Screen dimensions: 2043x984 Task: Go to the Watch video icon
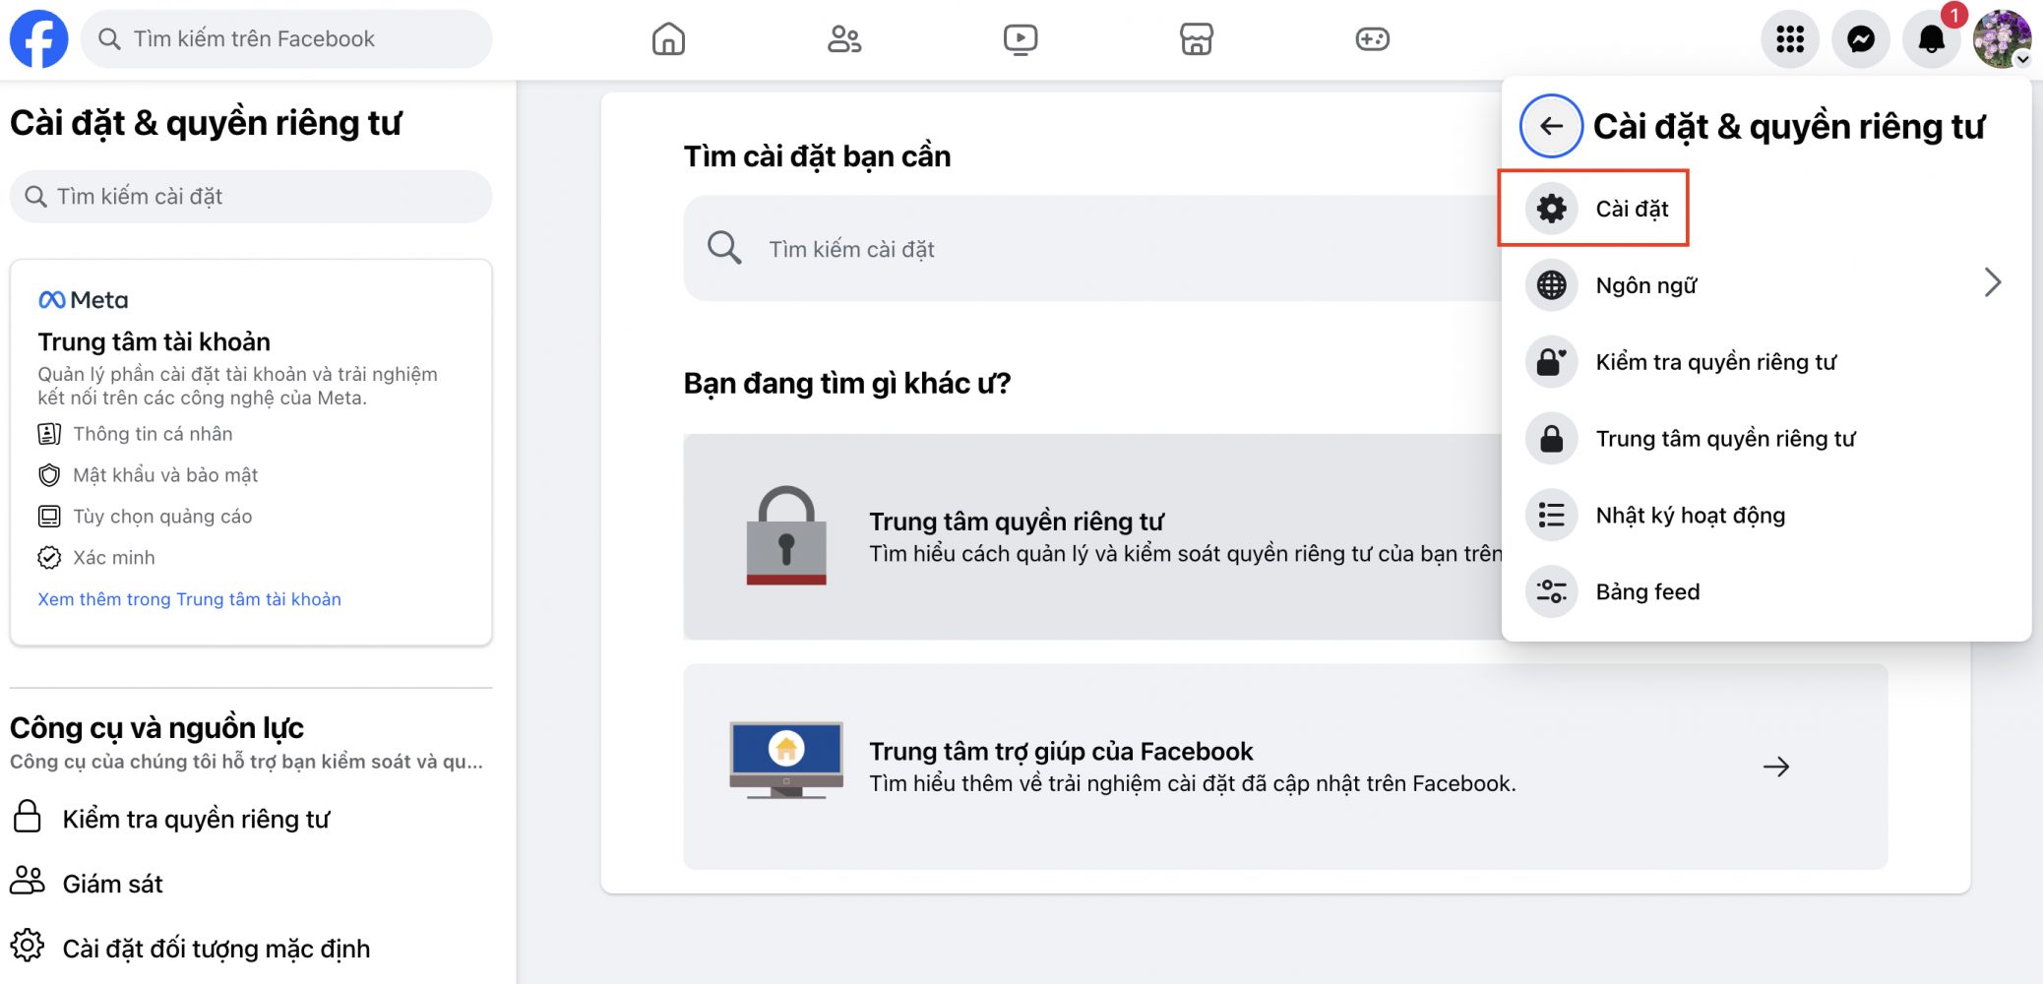(x=1020, y=39)
